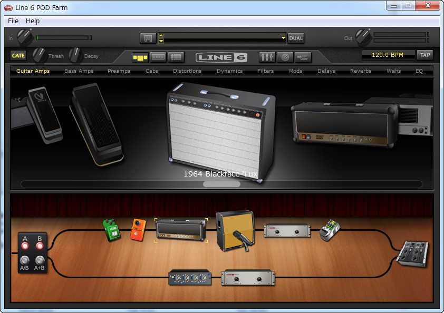
Task: Select the Cabs category tab
Action: [152, 71]
